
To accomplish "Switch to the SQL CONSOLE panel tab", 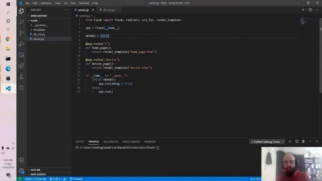I will [111, 142].
